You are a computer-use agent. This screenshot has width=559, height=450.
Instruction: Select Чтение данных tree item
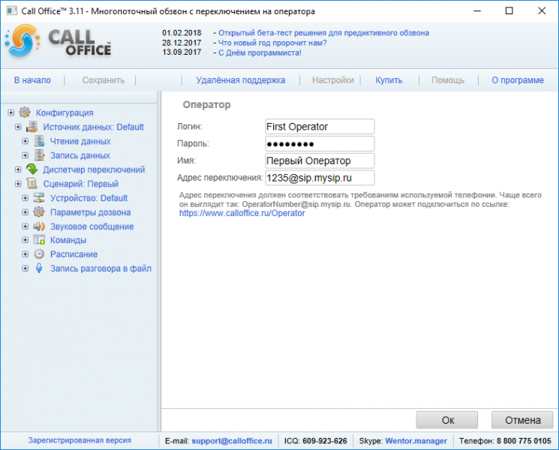click(80, 141)
